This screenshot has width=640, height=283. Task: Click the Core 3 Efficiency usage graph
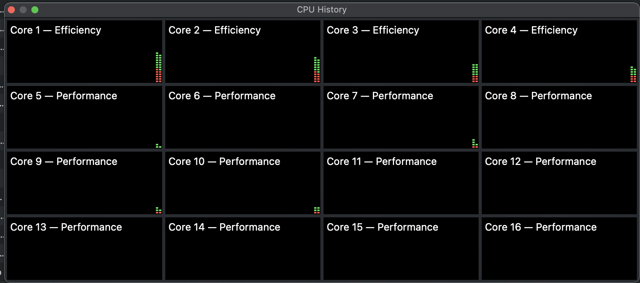point(401,52)
